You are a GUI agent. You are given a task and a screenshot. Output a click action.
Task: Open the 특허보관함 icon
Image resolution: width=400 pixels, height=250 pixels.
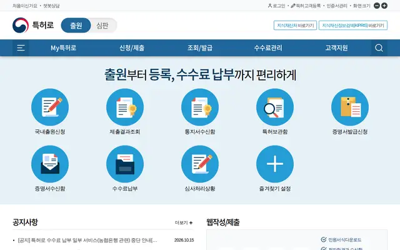pyautogui.click(x=275, y=107)
